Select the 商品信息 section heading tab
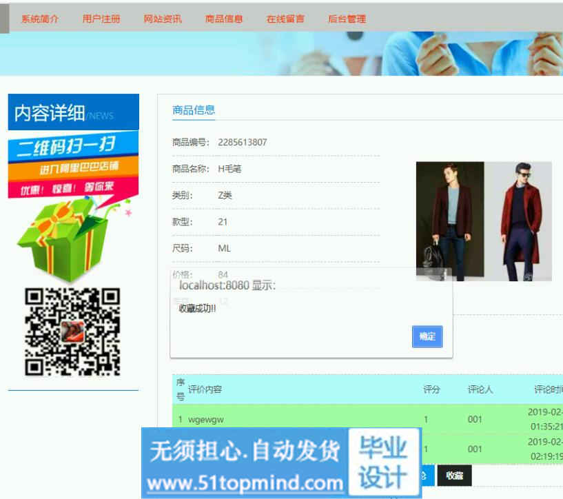 click(x=194, y=110)
